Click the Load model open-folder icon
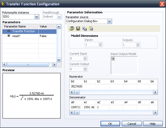Viewport: 166px width, 128px height. point(72,29)
